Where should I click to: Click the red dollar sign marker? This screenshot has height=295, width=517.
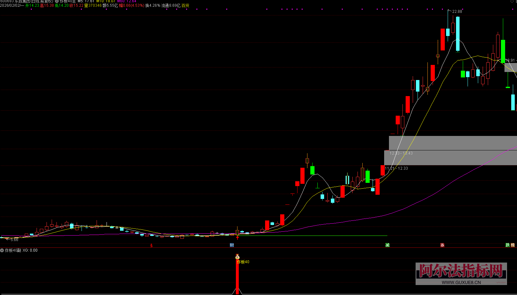coord(151,246)
